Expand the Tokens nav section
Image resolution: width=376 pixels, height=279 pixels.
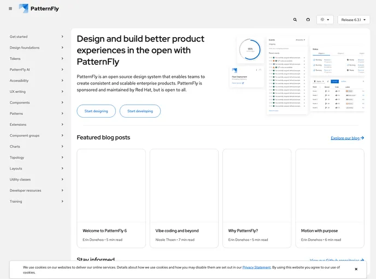point(37,58)
